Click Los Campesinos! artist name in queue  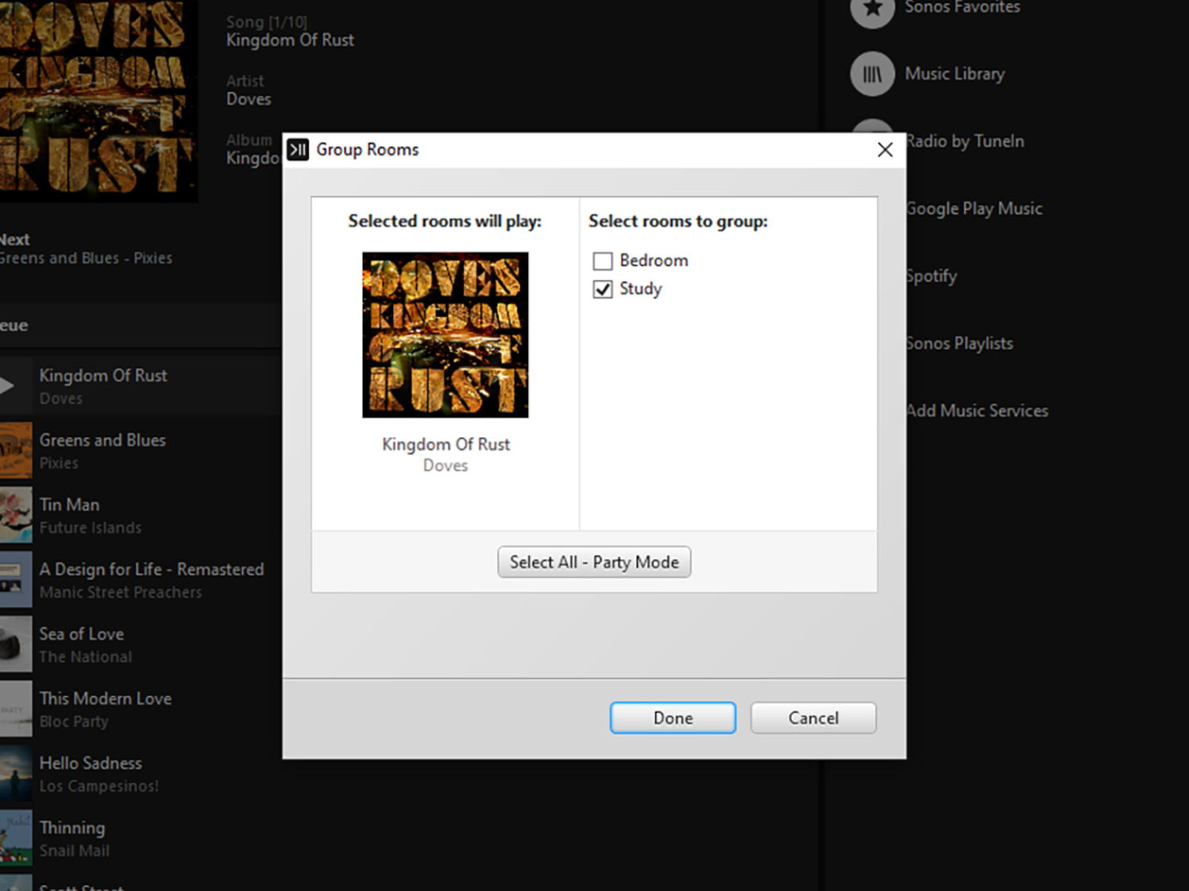coord(99,786)
